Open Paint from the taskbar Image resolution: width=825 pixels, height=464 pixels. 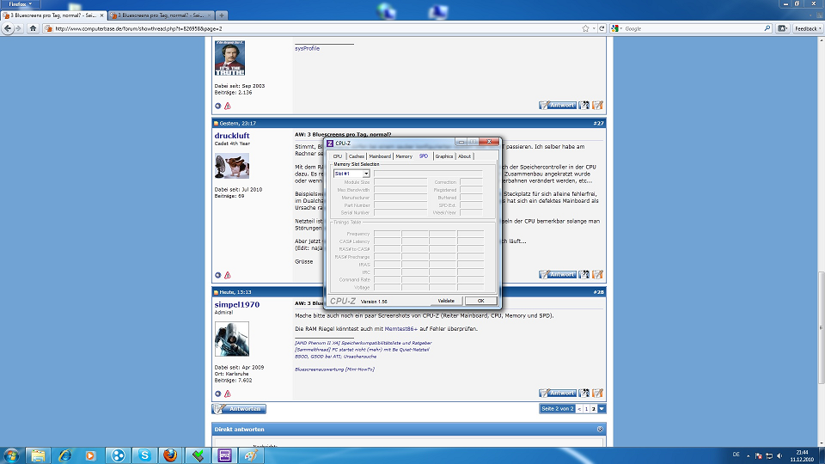(x=250, y=455)
